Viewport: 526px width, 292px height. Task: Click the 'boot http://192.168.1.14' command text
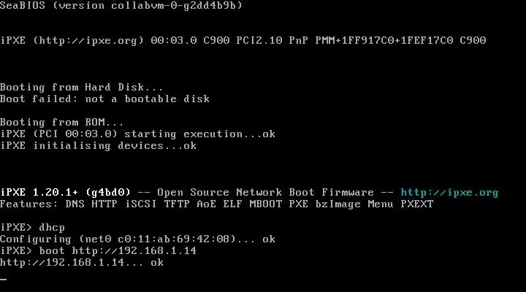click(118, 251)
